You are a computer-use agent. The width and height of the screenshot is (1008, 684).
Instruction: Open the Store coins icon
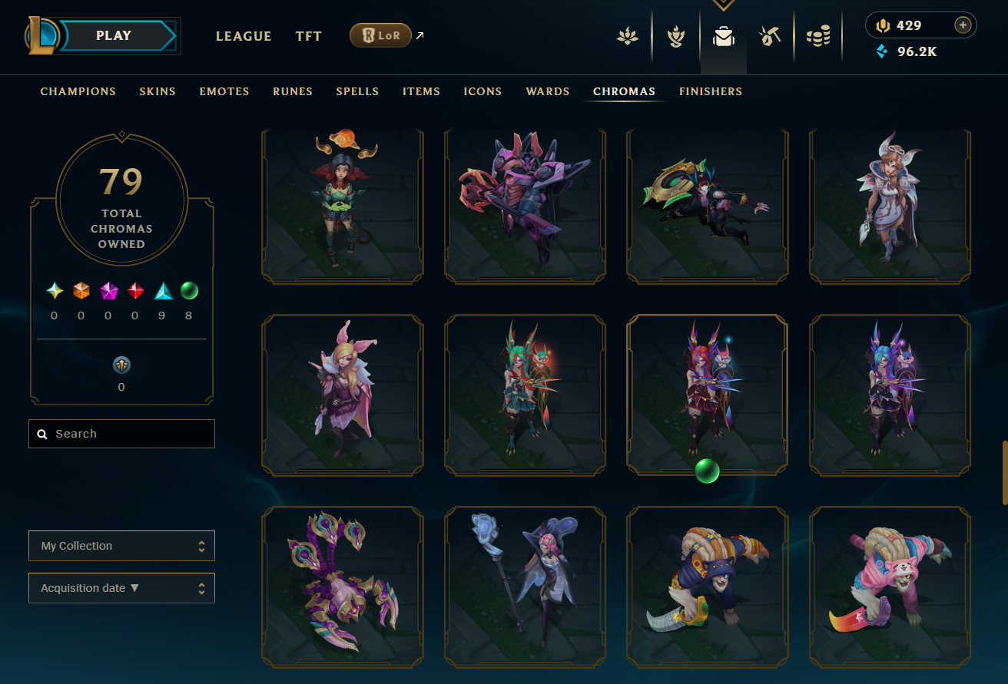tap(818, 36)
